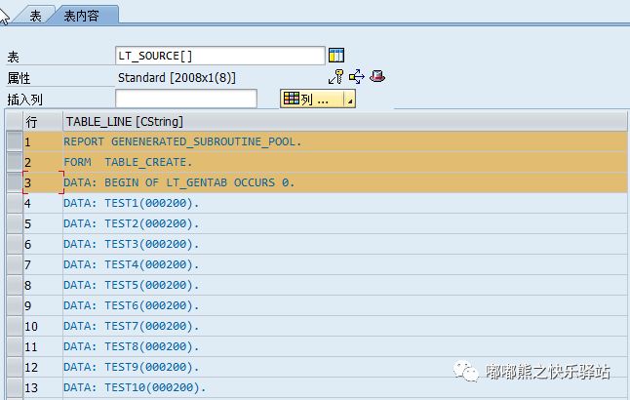Click cell DATA: TEST7(000200).
Image resolution: width=630 pixels, height=400 pixels.
(x=344, y=326)
